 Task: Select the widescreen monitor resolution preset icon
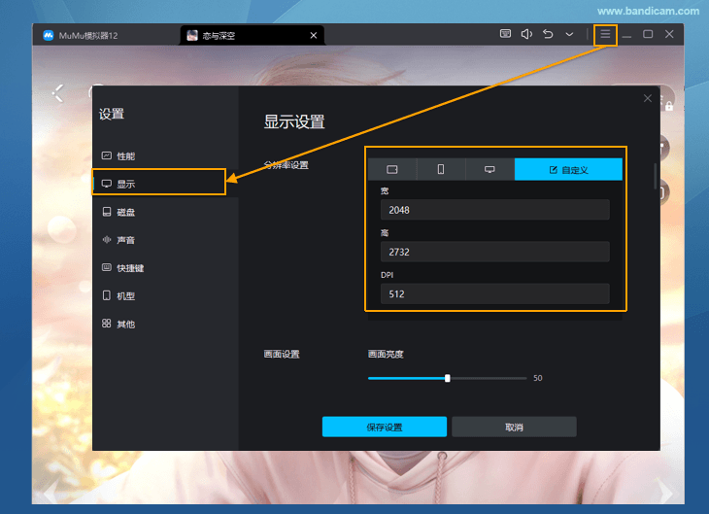490,170
